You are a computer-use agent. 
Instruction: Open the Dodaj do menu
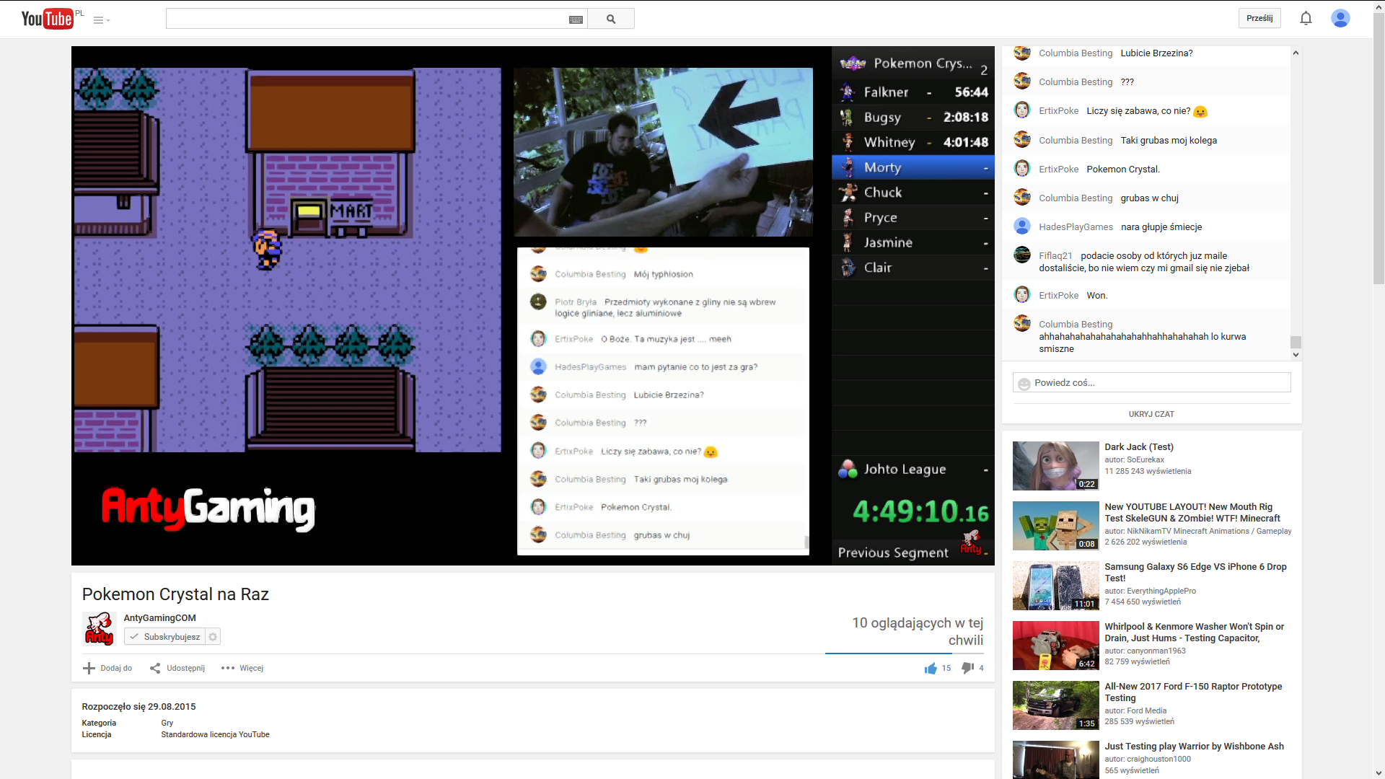108,668
